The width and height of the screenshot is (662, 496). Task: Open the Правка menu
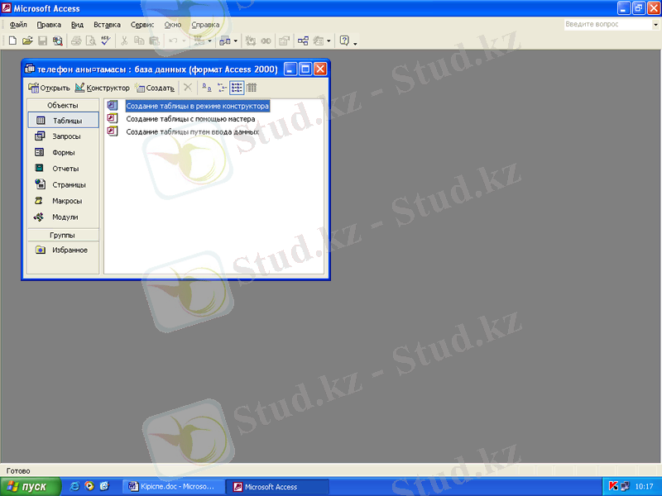tap(49, 25)
